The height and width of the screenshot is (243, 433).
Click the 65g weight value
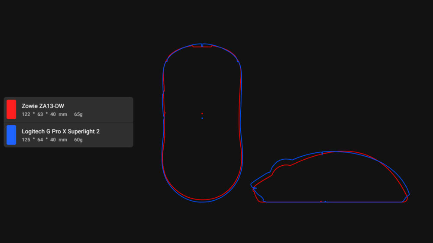[x=78, y=114]
